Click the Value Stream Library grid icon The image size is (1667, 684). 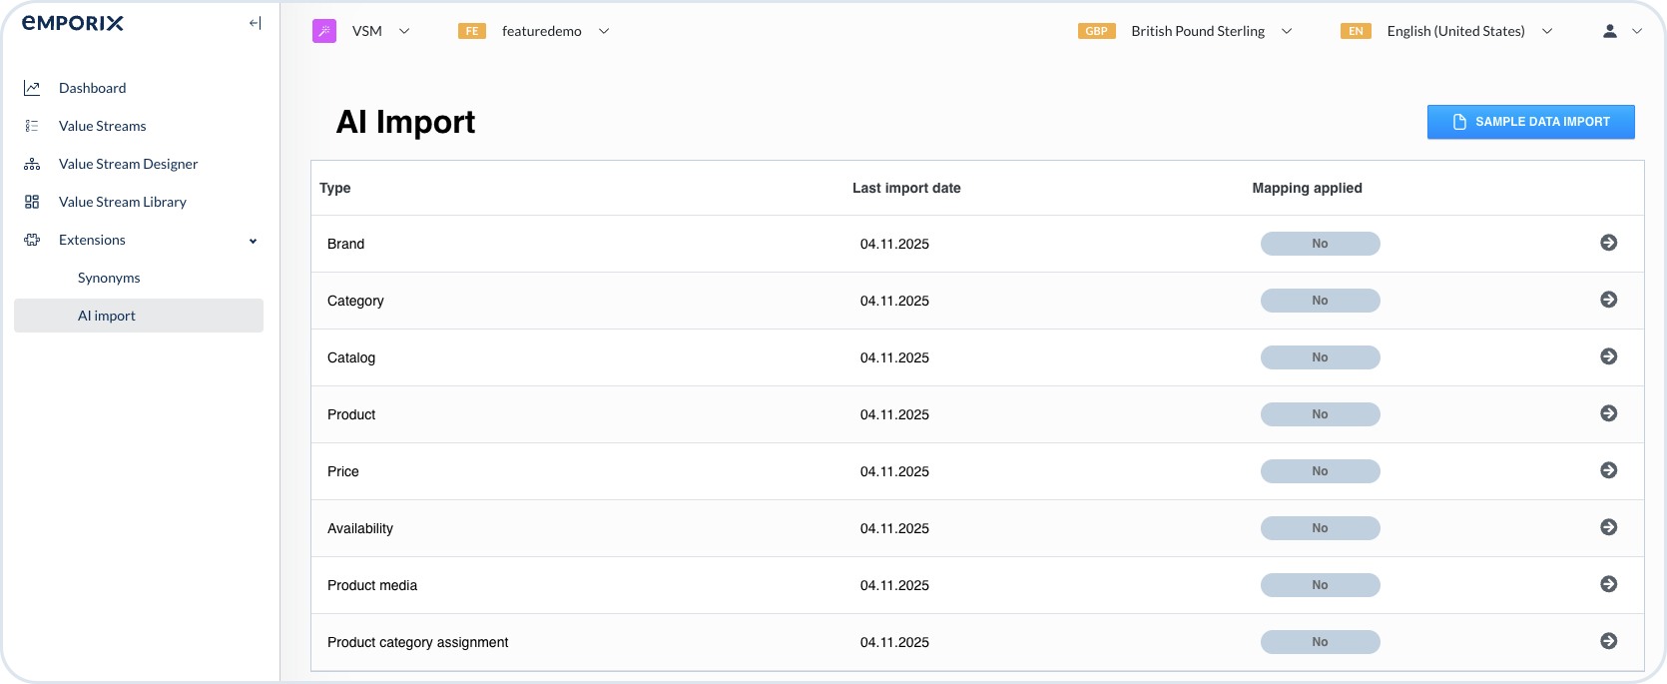tap(32, 202)
